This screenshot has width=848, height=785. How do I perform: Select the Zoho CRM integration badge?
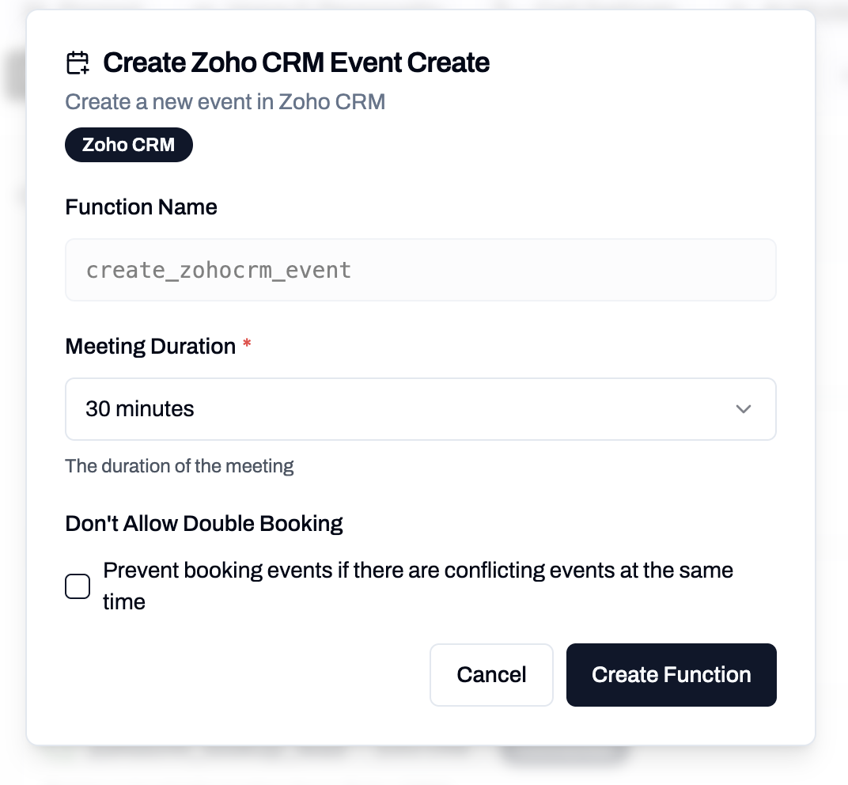pyautogui.click(x=128, y=145)
